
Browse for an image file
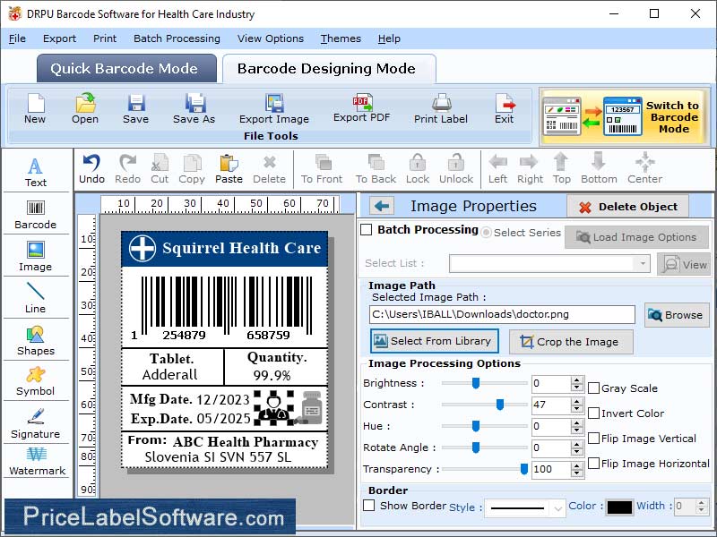[x=677, y=315]
